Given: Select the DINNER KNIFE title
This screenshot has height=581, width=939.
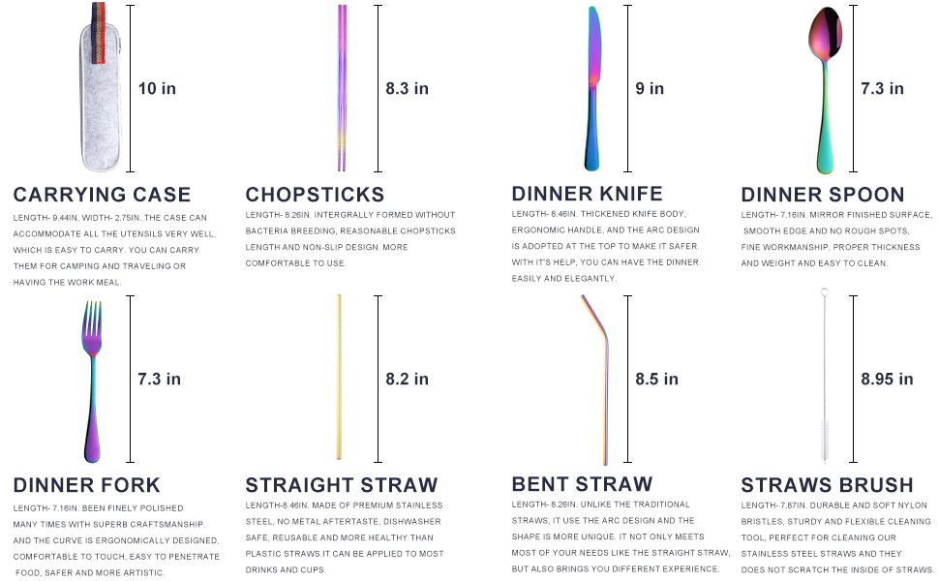Looking at the screenshot, I should (x=587, y=194).
